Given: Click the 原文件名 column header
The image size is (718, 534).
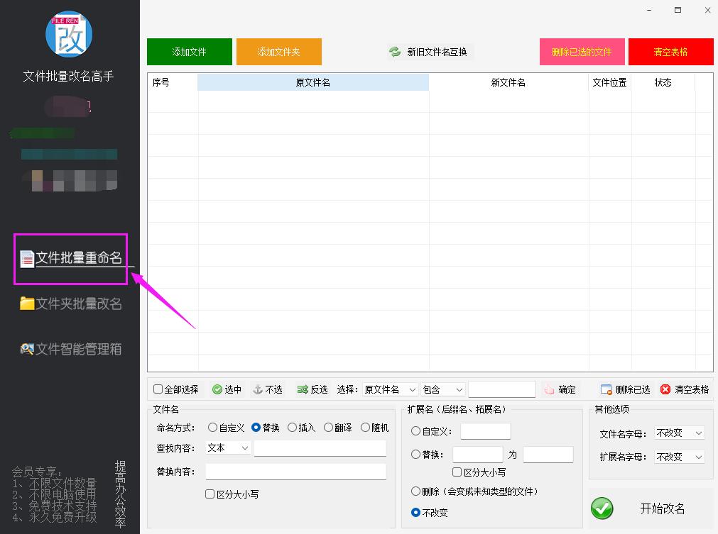Looking at the screenshot, I should (313, 82).
